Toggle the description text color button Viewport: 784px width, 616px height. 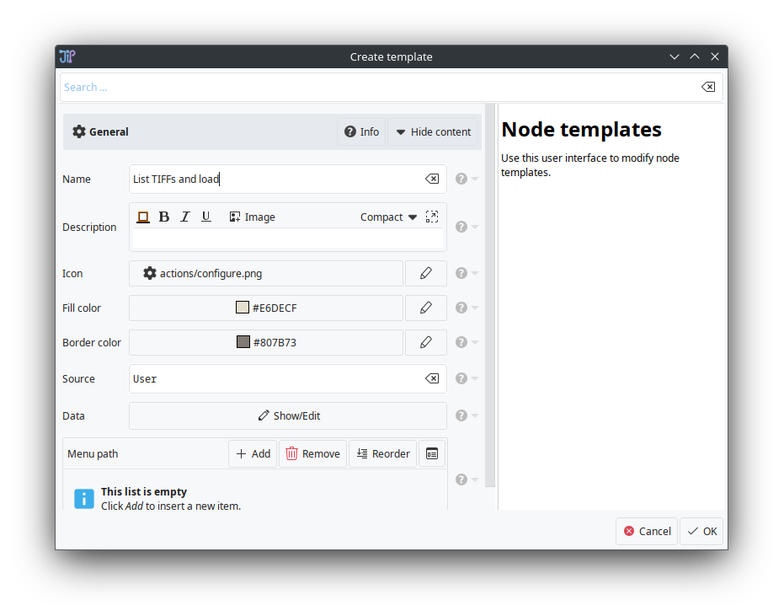point(143,217)
